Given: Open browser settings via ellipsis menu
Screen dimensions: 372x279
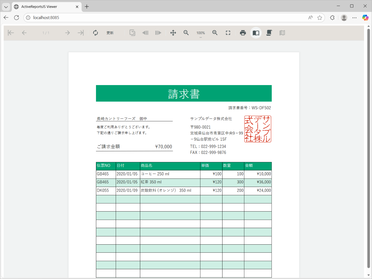Looking at the screenshot, I should pos(354,18).
